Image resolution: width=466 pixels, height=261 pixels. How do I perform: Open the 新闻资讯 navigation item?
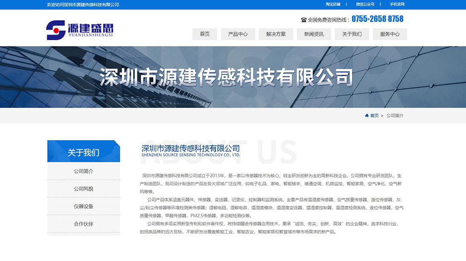314,34
